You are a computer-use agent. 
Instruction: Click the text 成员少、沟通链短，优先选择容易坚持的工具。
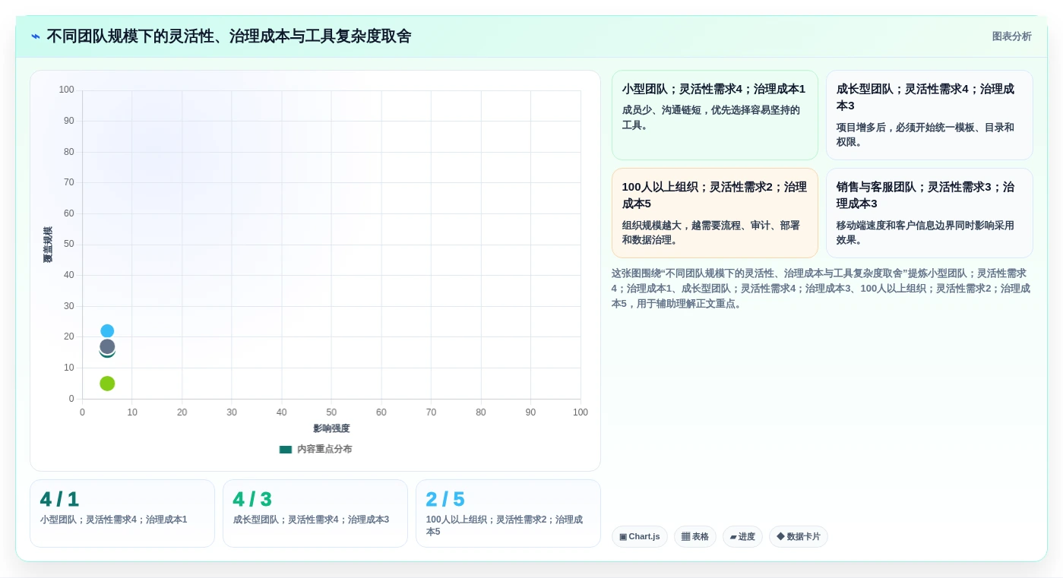pos(711,118)
